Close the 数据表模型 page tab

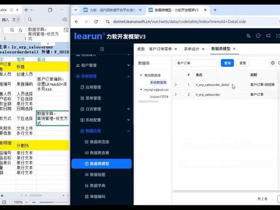coord(234,49)
